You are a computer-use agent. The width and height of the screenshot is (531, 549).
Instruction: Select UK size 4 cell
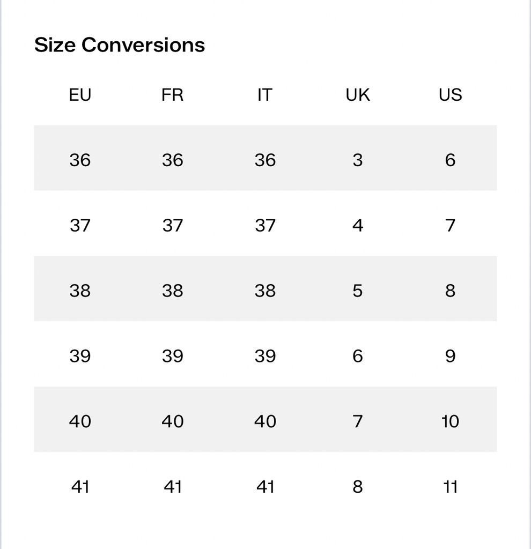(358, 225)
